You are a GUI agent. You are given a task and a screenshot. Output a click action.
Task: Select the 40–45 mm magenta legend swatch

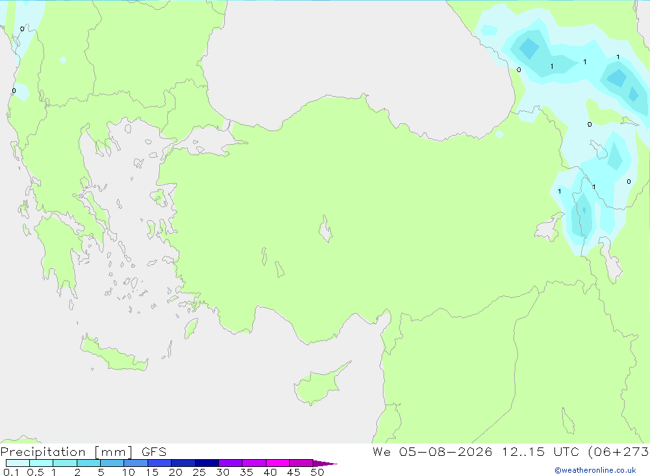pos(278,463)
